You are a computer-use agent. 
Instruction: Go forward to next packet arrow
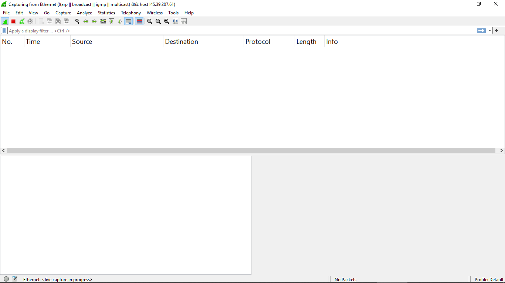click(94, 21)
